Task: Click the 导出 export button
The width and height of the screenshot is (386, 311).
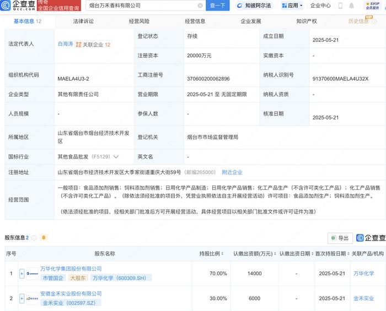Action: [340, 238]
